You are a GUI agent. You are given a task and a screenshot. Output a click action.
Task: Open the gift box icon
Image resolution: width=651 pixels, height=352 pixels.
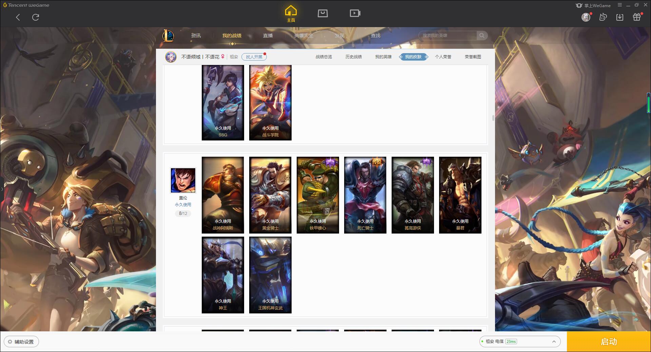click(637, 17)
